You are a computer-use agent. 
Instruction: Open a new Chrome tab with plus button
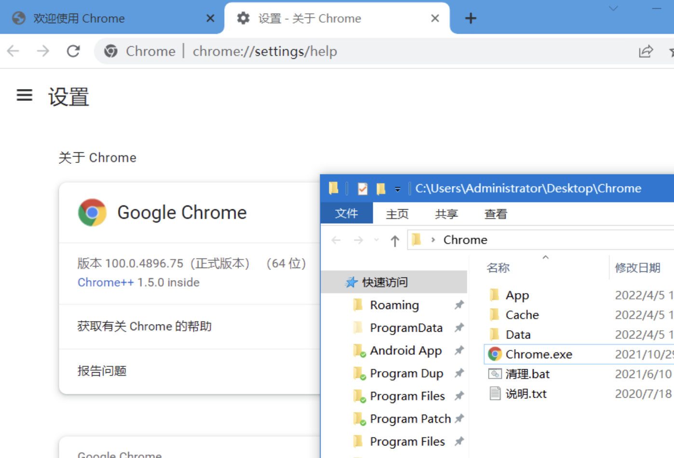pos(471,18)
